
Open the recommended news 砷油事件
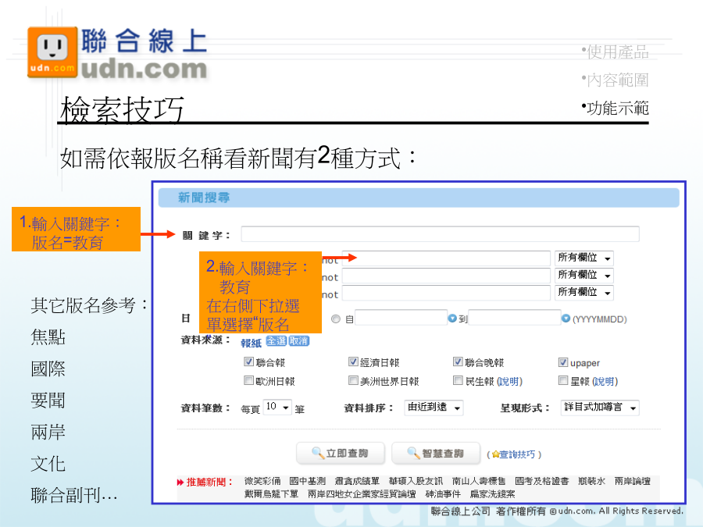443,494
